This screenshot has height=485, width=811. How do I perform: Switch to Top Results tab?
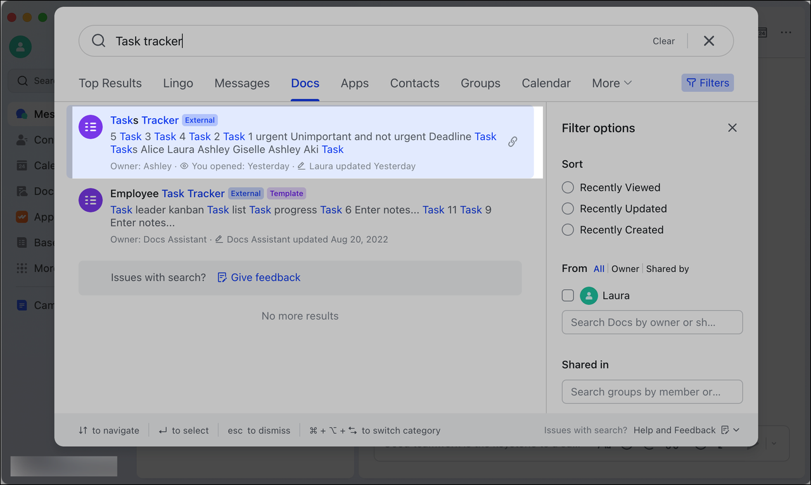pos(110,83)
